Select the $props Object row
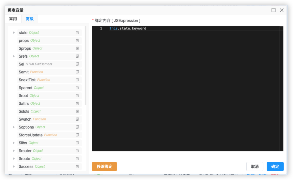The image size is (293, 180). 49,48
